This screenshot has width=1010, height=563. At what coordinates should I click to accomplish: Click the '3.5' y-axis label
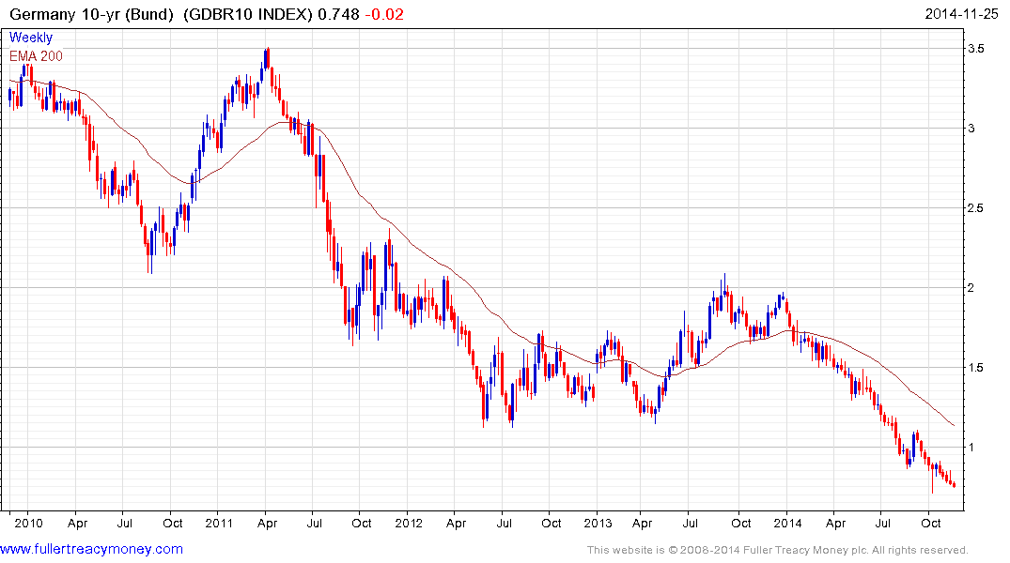[975, 48]
